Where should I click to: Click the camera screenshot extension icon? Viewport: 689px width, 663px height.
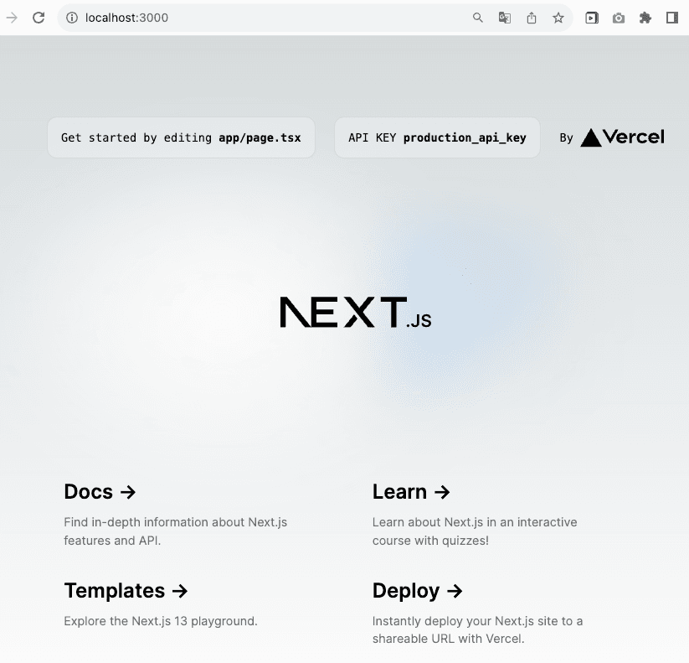[x=618, y=18]
